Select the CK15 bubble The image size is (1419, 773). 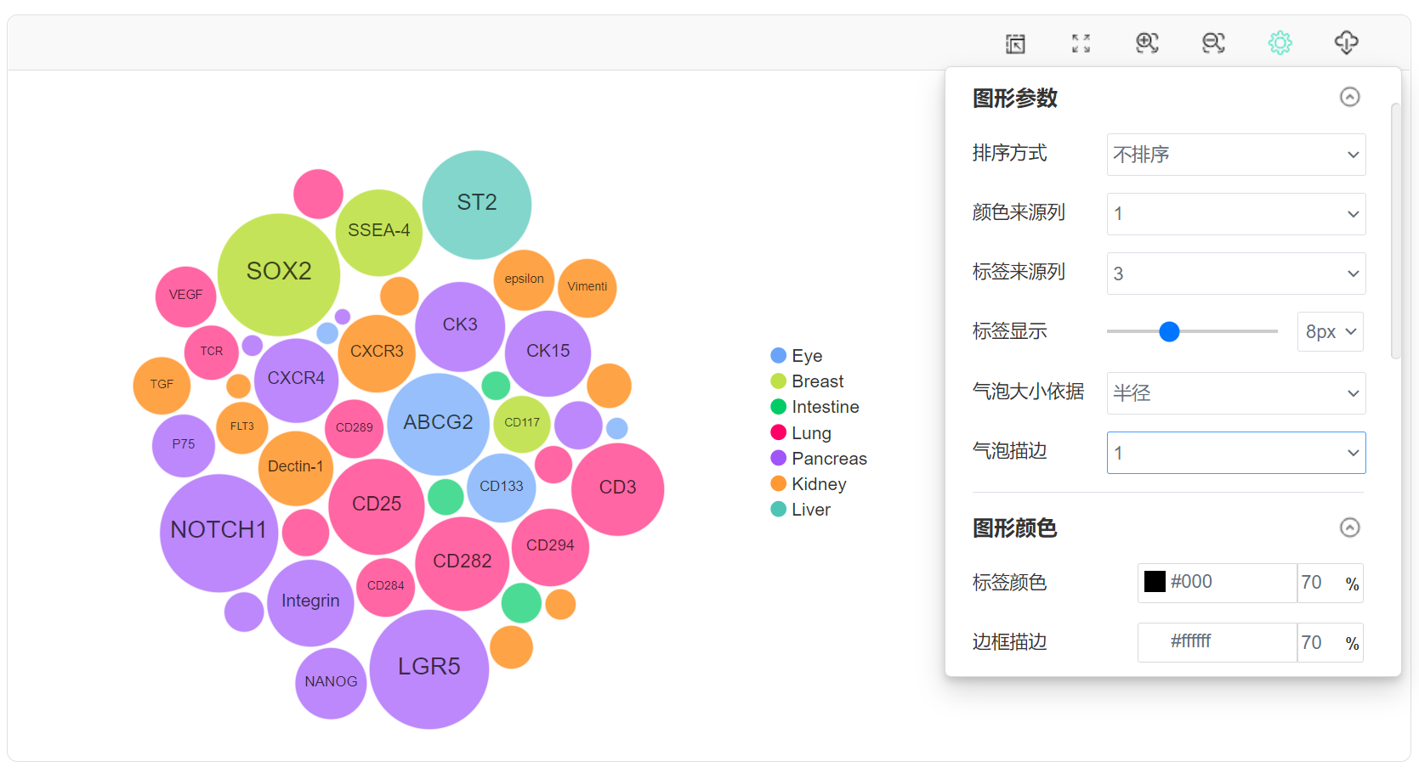(x=548, y=353)
